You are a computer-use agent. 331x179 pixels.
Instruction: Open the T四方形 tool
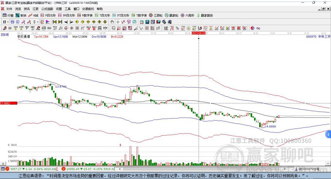[102, 16]
